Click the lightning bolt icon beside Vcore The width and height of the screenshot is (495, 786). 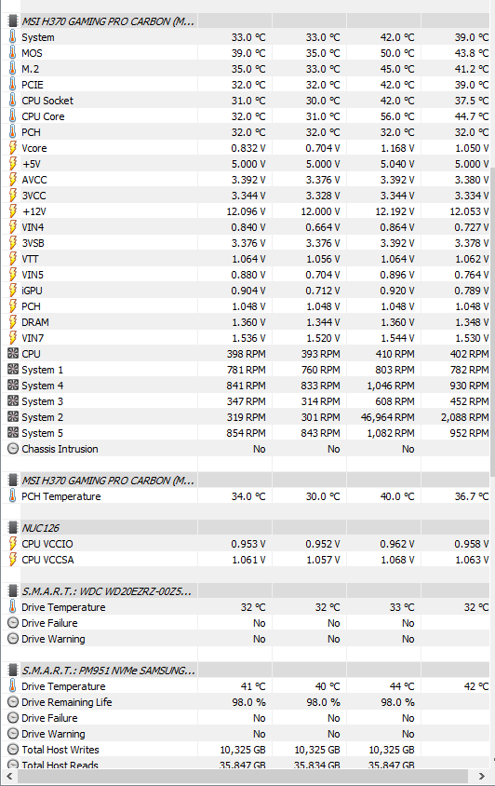click(x=12, y=148)
